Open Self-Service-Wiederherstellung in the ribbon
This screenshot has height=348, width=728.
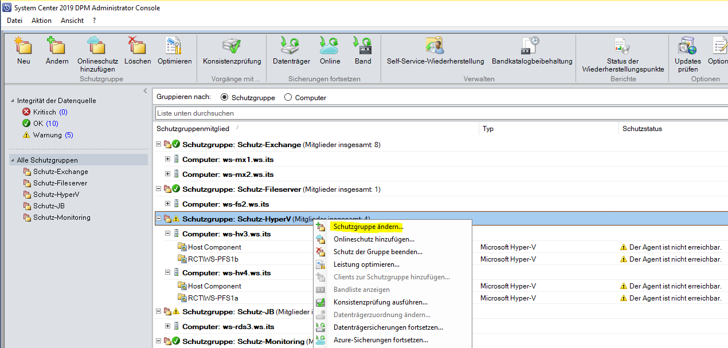[x=435, y=45]
